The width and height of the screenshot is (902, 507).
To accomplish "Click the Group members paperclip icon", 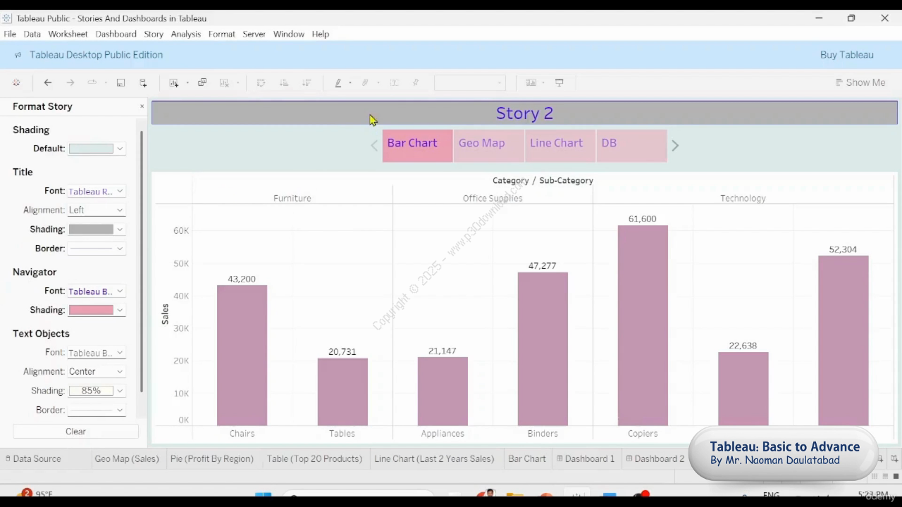I will (365, 82).
